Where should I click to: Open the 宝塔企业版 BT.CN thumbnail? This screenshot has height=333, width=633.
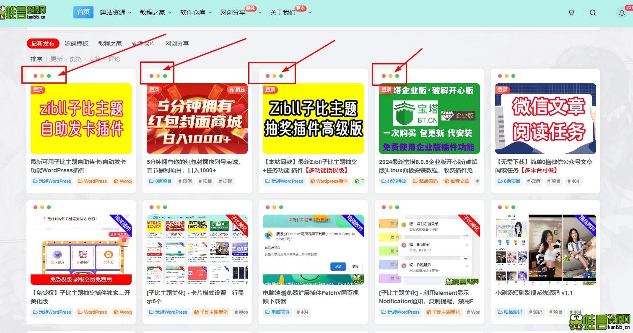tap(429, 119)
